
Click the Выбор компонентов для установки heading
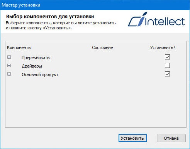coord(50,17)
